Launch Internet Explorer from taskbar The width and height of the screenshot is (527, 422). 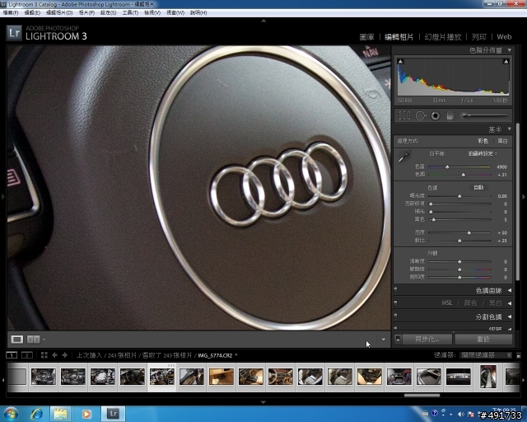coord(36,414)
